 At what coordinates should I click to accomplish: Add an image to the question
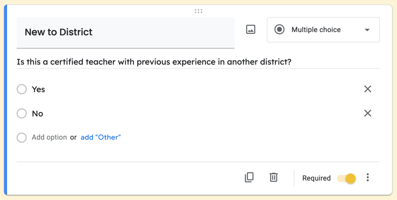pos(251,30)
